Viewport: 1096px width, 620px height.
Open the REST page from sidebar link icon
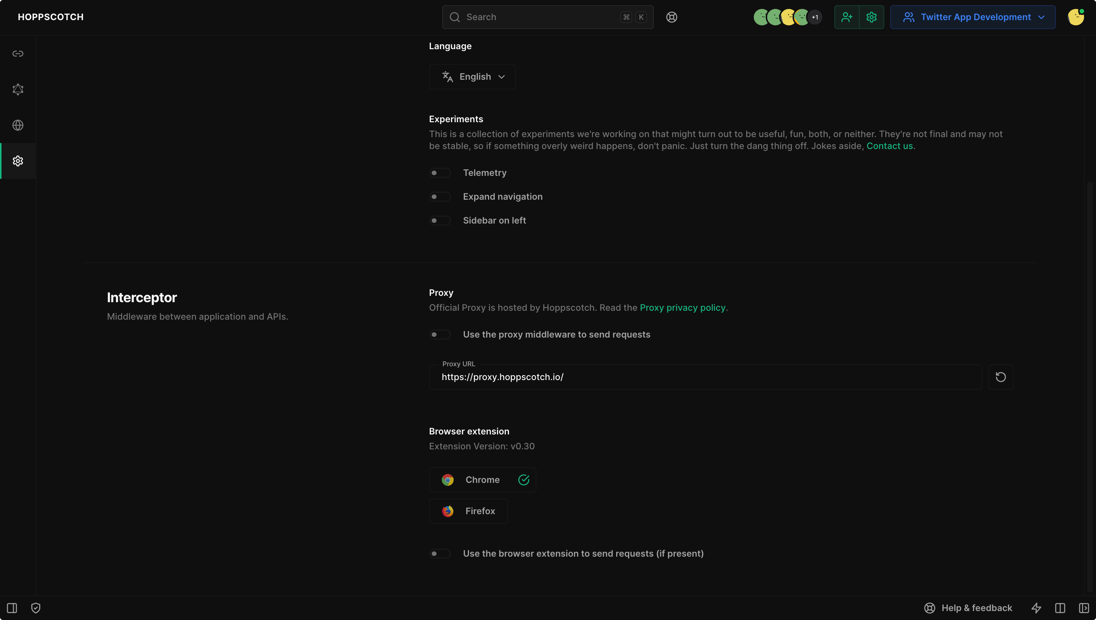click(18, 54)
